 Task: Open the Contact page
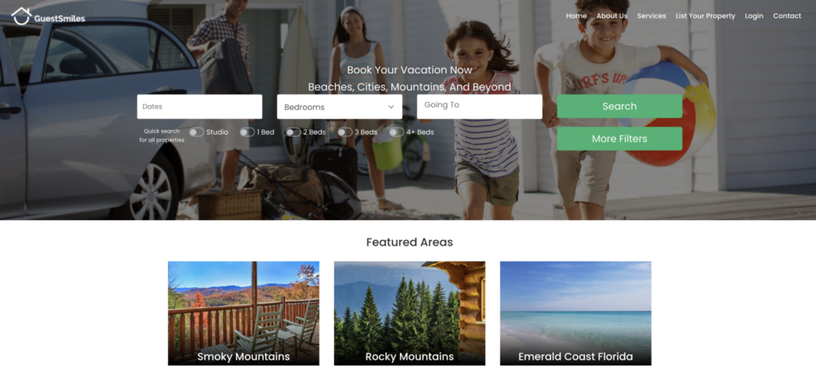click(787, 16)
